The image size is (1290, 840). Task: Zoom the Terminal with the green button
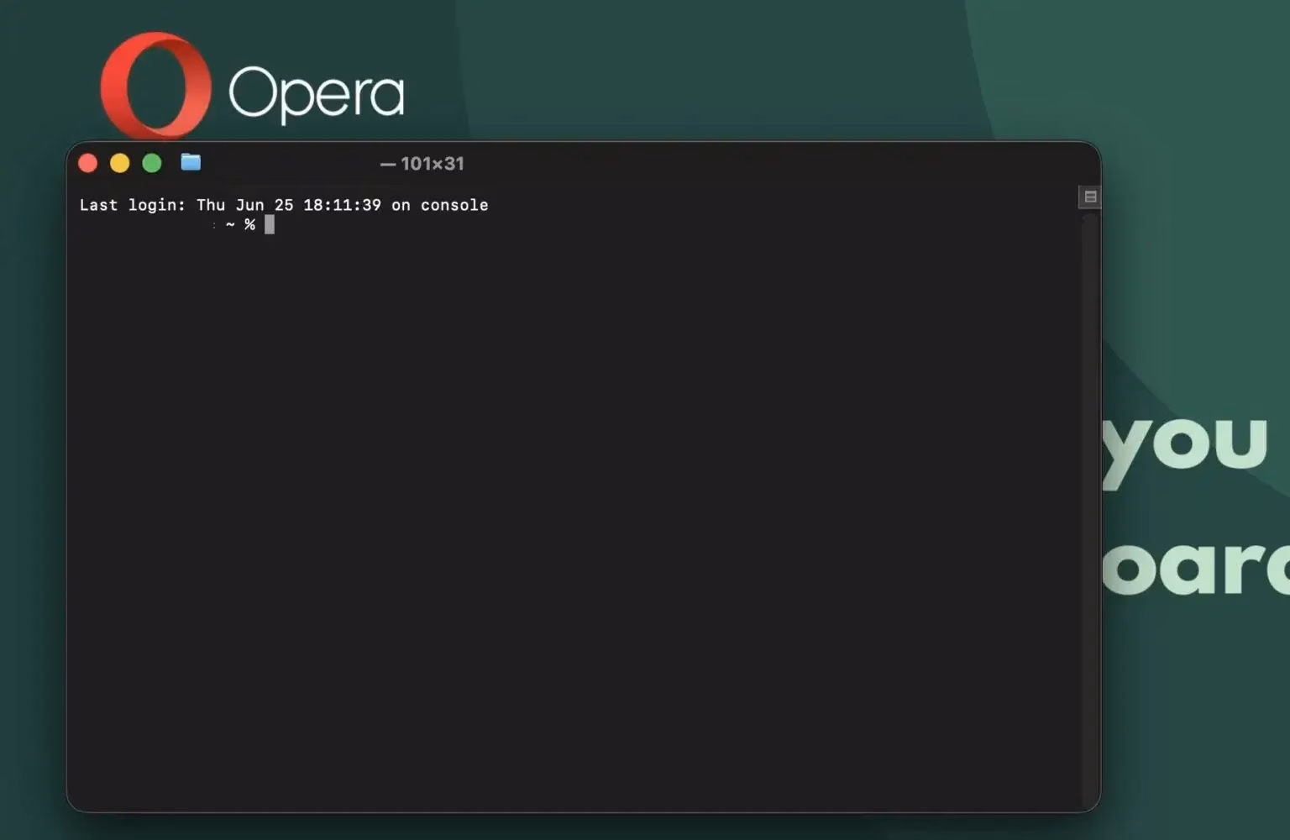[x=152, y=163]
